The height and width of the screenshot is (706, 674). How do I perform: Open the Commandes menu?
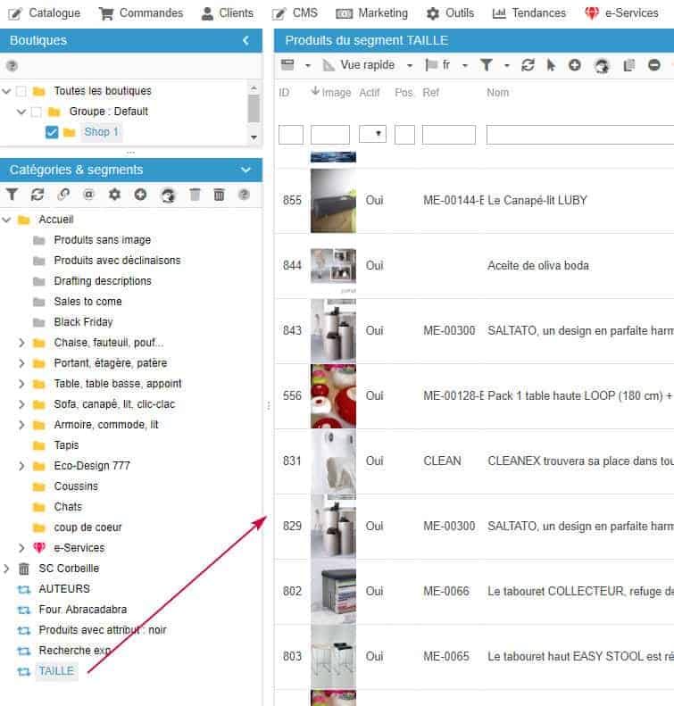point(141,13)
